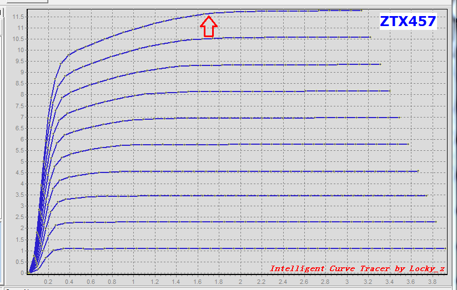Screen dimensions: 457x290
Task: Select the 0.5 y-axis tick label
Action: click(20, 262)
